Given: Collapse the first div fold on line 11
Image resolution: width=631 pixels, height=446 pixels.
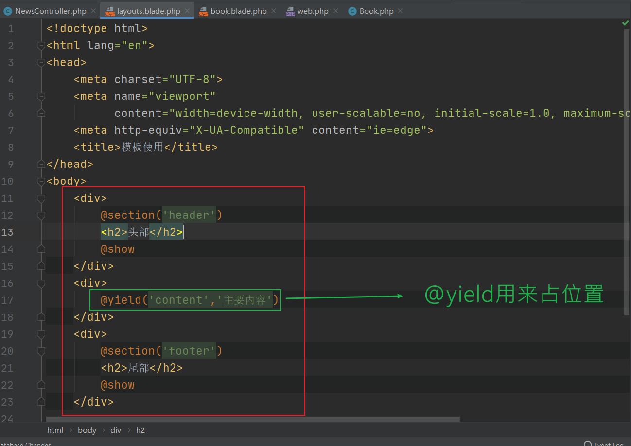Looking at the screenshot, I should click(x=41, y=198).
